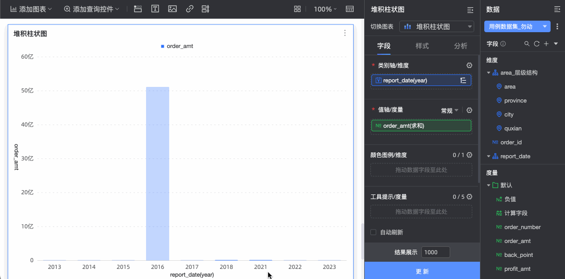
Task: Click the 字段 info icon
Action: click(x=503, y=44)
